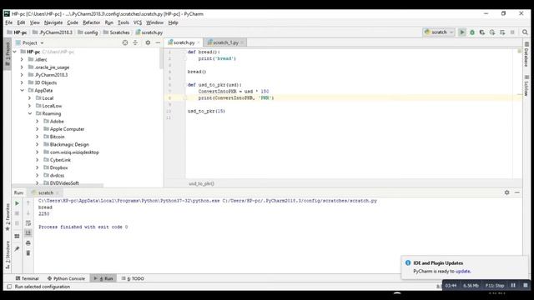Viewport: 534px width, 300px height.
Task: Click the pin tab icon in Run panel
Action: click(17, 249)
